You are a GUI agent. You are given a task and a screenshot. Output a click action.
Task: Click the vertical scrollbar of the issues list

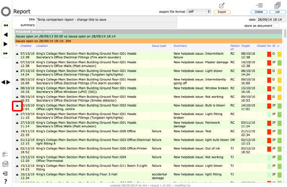point(285,34)
